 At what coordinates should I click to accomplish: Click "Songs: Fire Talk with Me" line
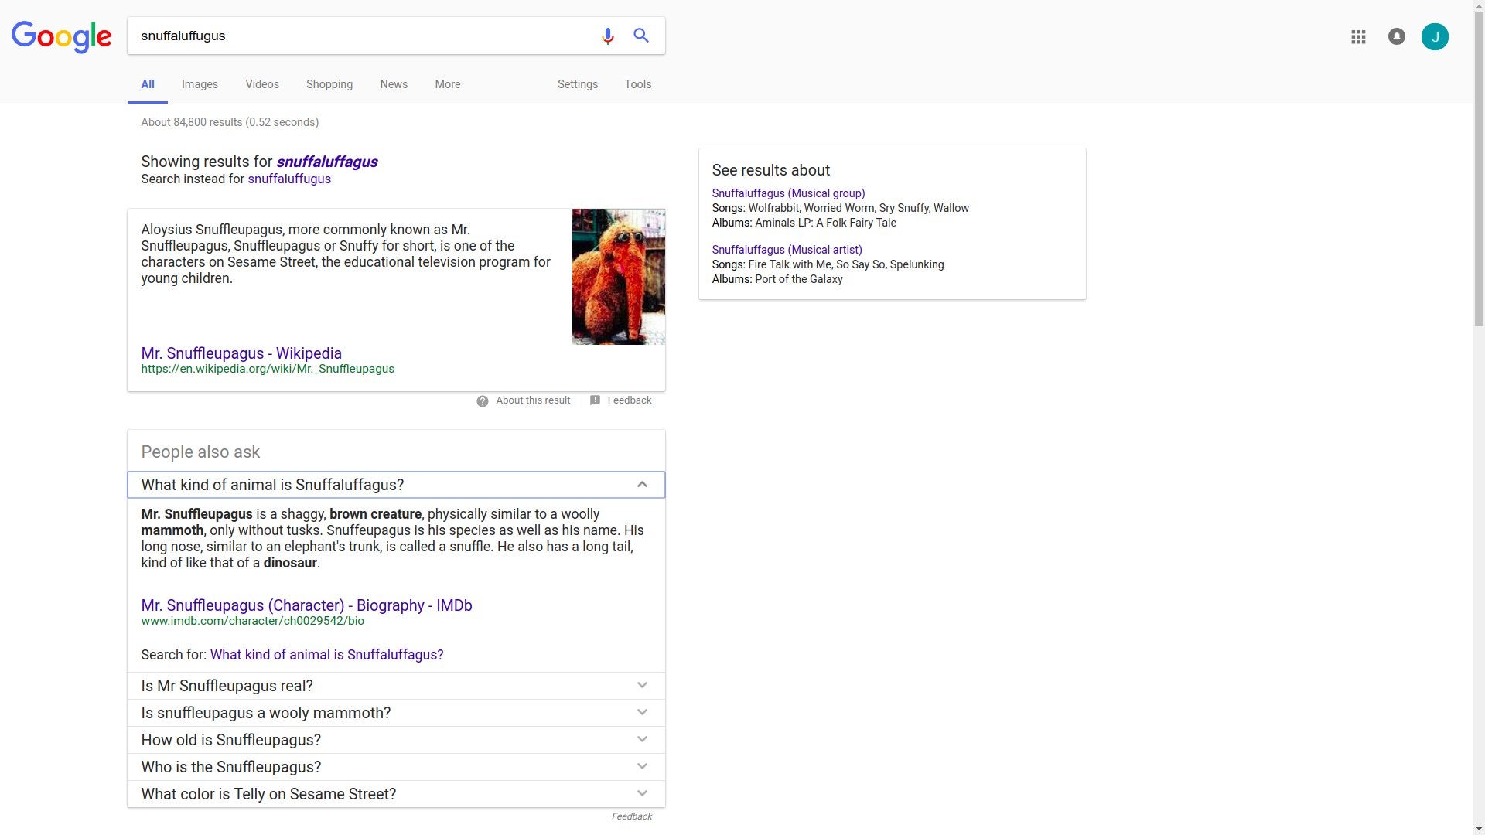[828, 264]
